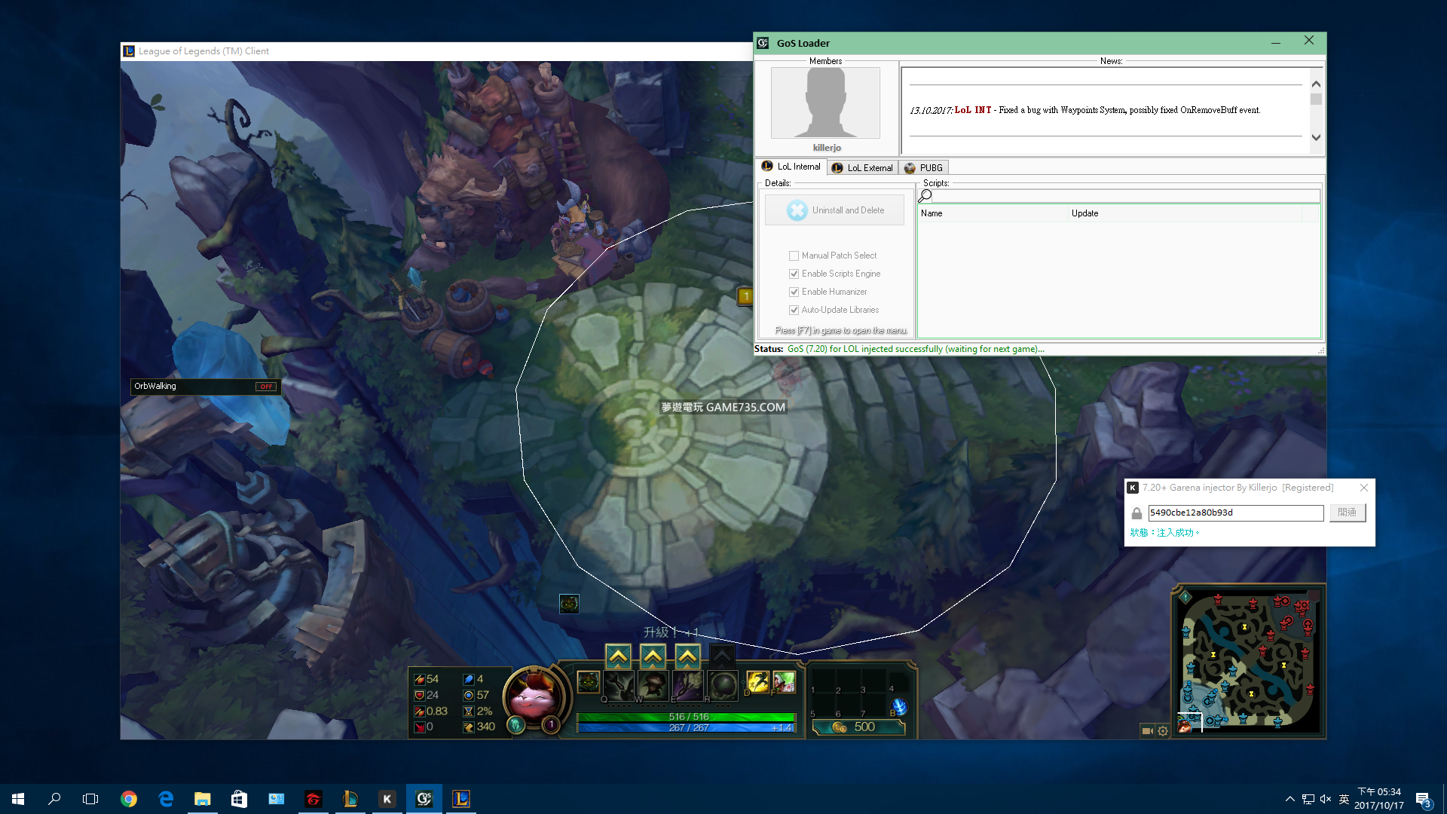This screenshot has width=1447, height=814.
Task: Level up the Q ability
Action: (618, 656)
